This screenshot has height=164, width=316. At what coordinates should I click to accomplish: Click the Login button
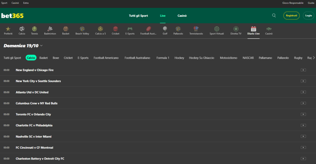point(308,15)
